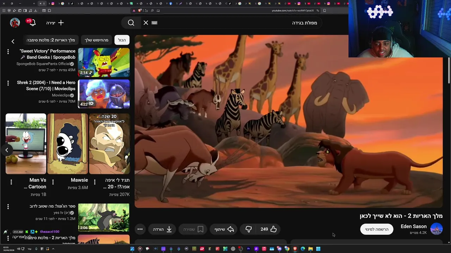This screenshot has width=451, height=253.
Task: Open options for 'תגיד לי איפה' short
Action: [x=94, y=182]
